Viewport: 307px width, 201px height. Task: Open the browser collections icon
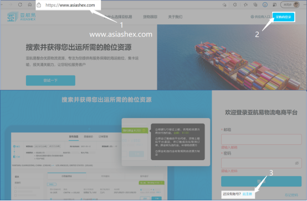255,4
